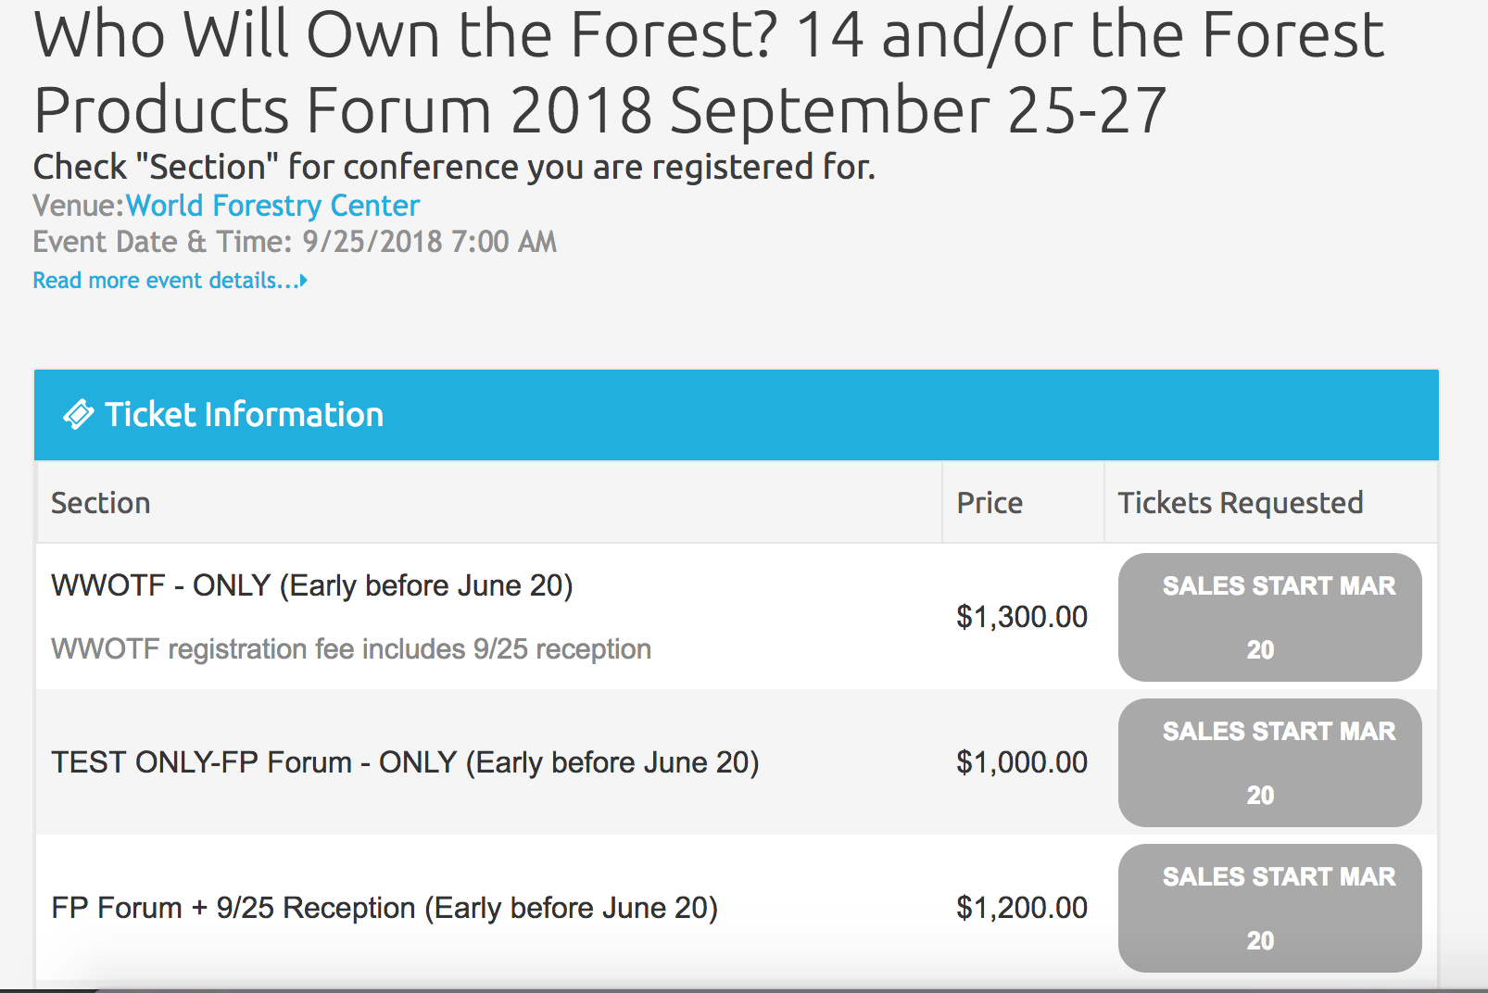Open the World Forestry Center venue link
1488x993 pixels.
(x=272, y=205)
